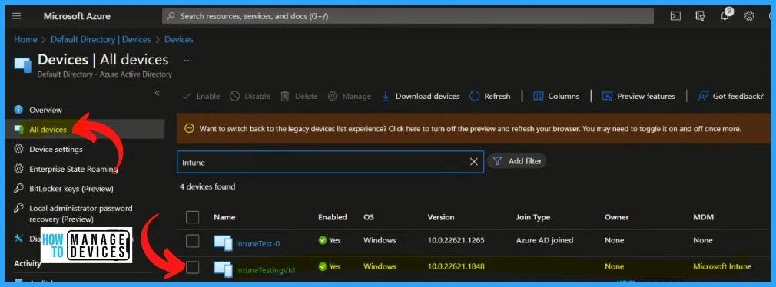Refresh the devices list

point(490,97)
